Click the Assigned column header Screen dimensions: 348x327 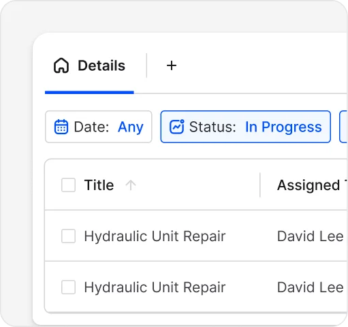[312, 185]
